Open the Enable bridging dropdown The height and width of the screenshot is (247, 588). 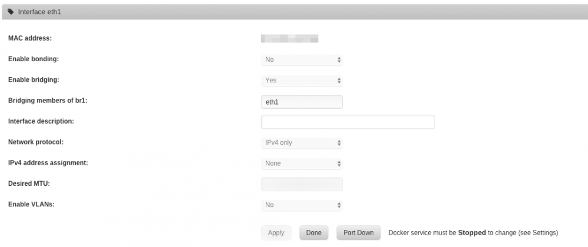(302, 80)
